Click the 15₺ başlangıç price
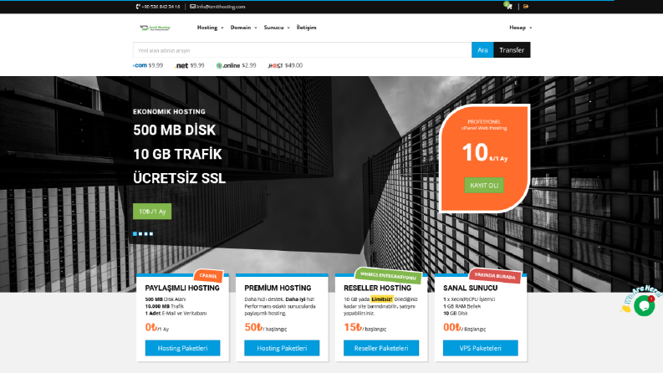Viewport: 663px width, 373px height. tap(365, 327)
